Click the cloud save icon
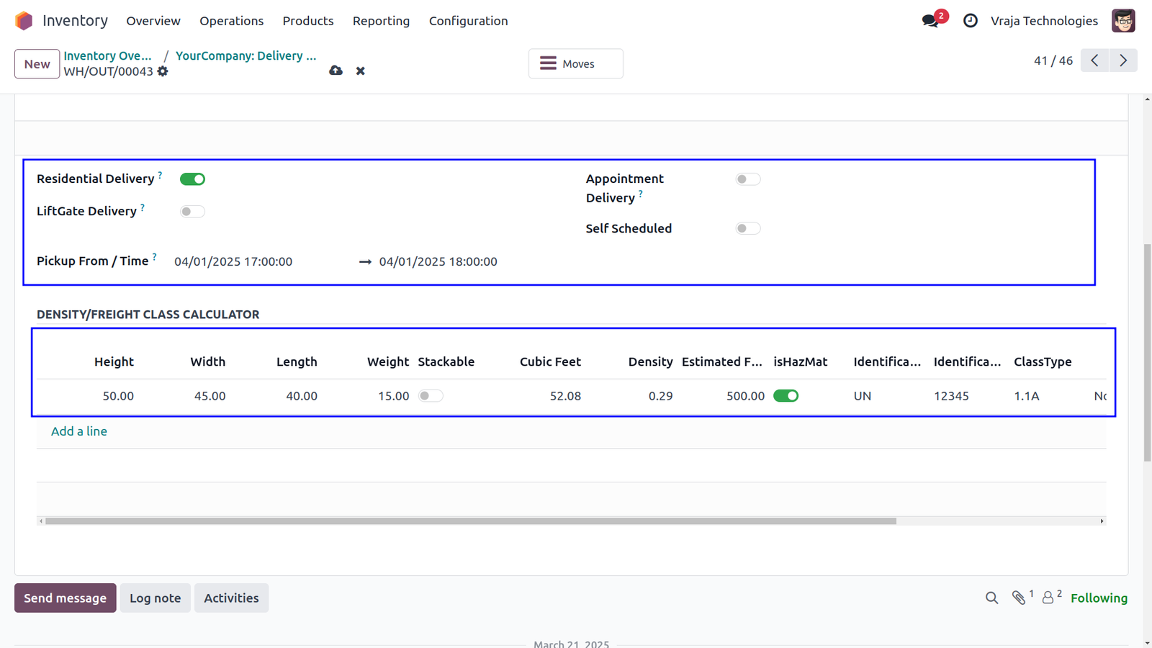1152x648 pixels. click(336, 71)
